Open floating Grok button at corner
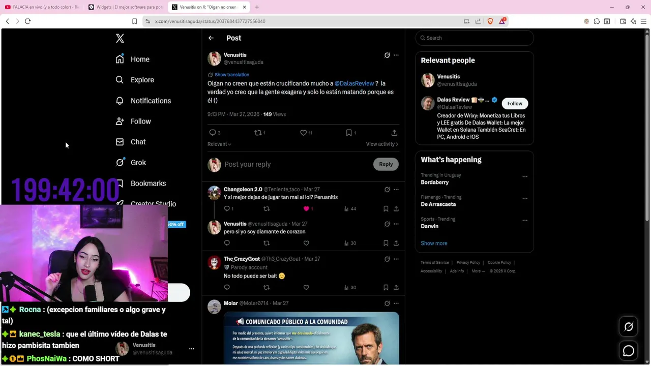 click(629, 327)
